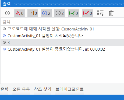Viewport: 124px width, 100px height.
Task: Click the blue info icon beside '실행이 시작되었습니다'
Action: pyautogui.click(x=4, y=36)
